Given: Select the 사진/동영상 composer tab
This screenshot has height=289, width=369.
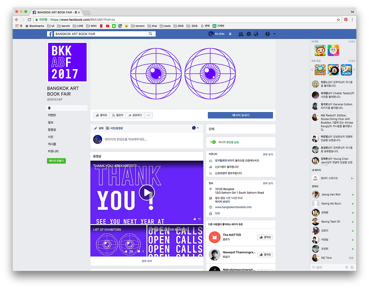Looking at the screenshot, I should (114, 128).
